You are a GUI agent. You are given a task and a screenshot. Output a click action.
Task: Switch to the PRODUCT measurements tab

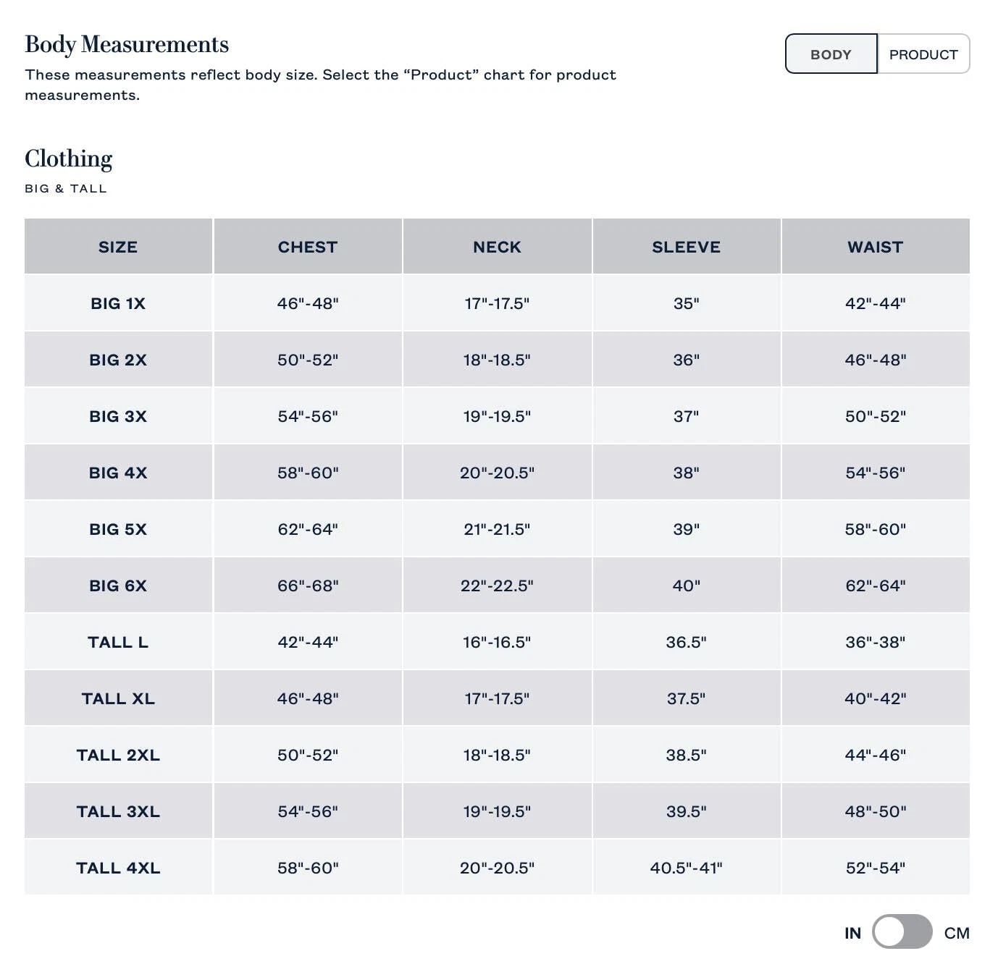pyautogui.click(x=923, y=54)
